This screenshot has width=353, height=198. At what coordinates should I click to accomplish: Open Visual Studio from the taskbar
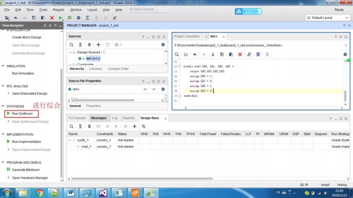[103, 193]
